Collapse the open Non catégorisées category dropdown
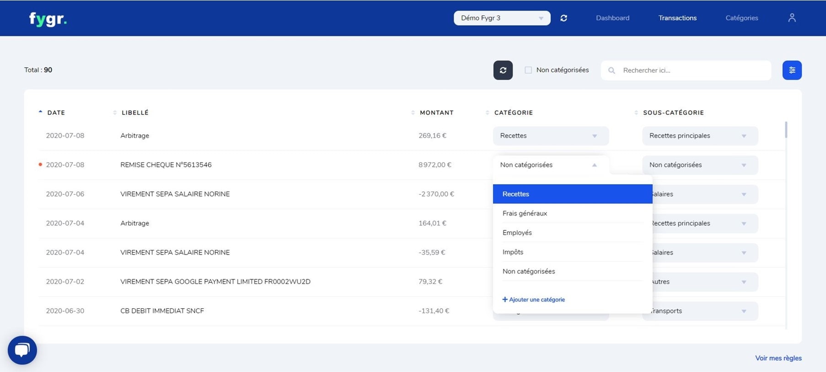 (x=551, y=165)
